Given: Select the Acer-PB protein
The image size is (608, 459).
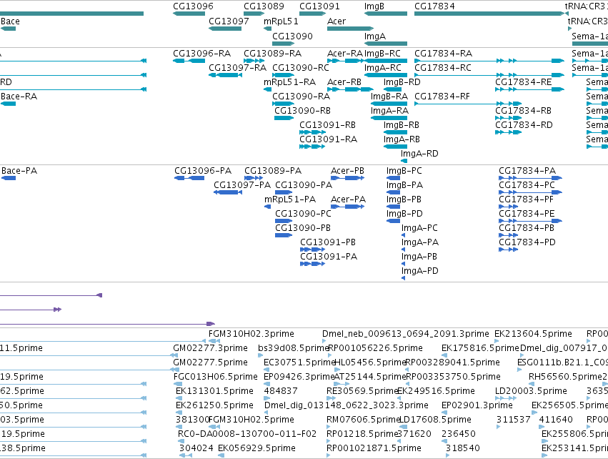Looking at the screenshot, I should tap(347, 171).
